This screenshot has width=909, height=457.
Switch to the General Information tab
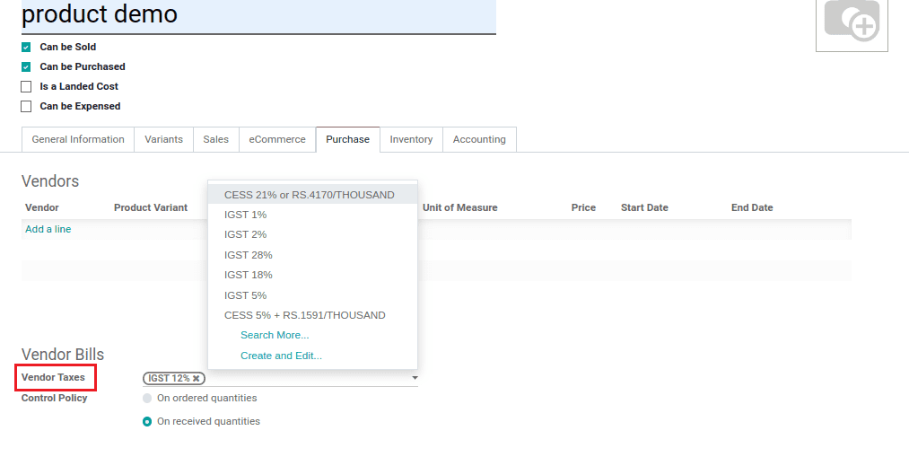[78, 139]
